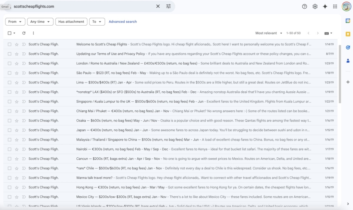
Task: Open the More options three-dot menu
Action: (x=33, y=33)
